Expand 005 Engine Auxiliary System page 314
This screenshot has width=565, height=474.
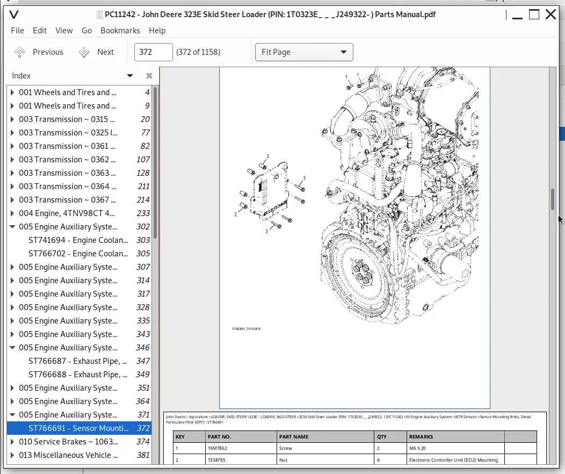pyautogui.click(x=12, y=281)
